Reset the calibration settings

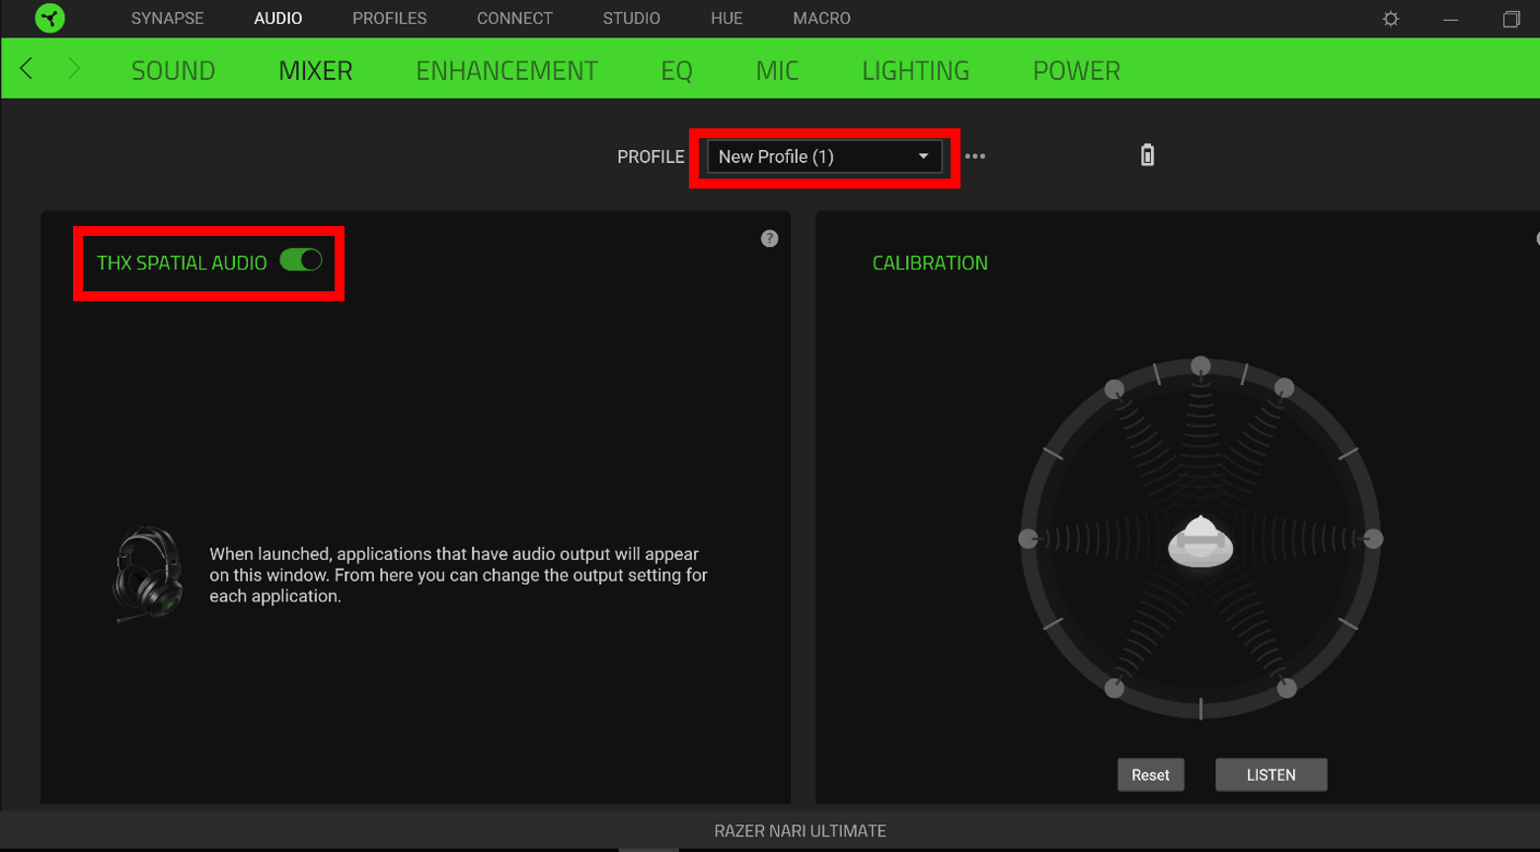coord(1150,774)
